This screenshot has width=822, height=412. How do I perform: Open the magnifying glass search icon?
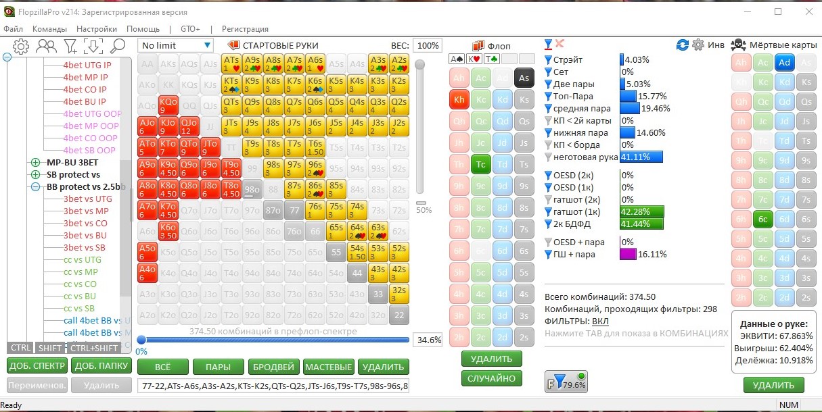pos(118,46)
